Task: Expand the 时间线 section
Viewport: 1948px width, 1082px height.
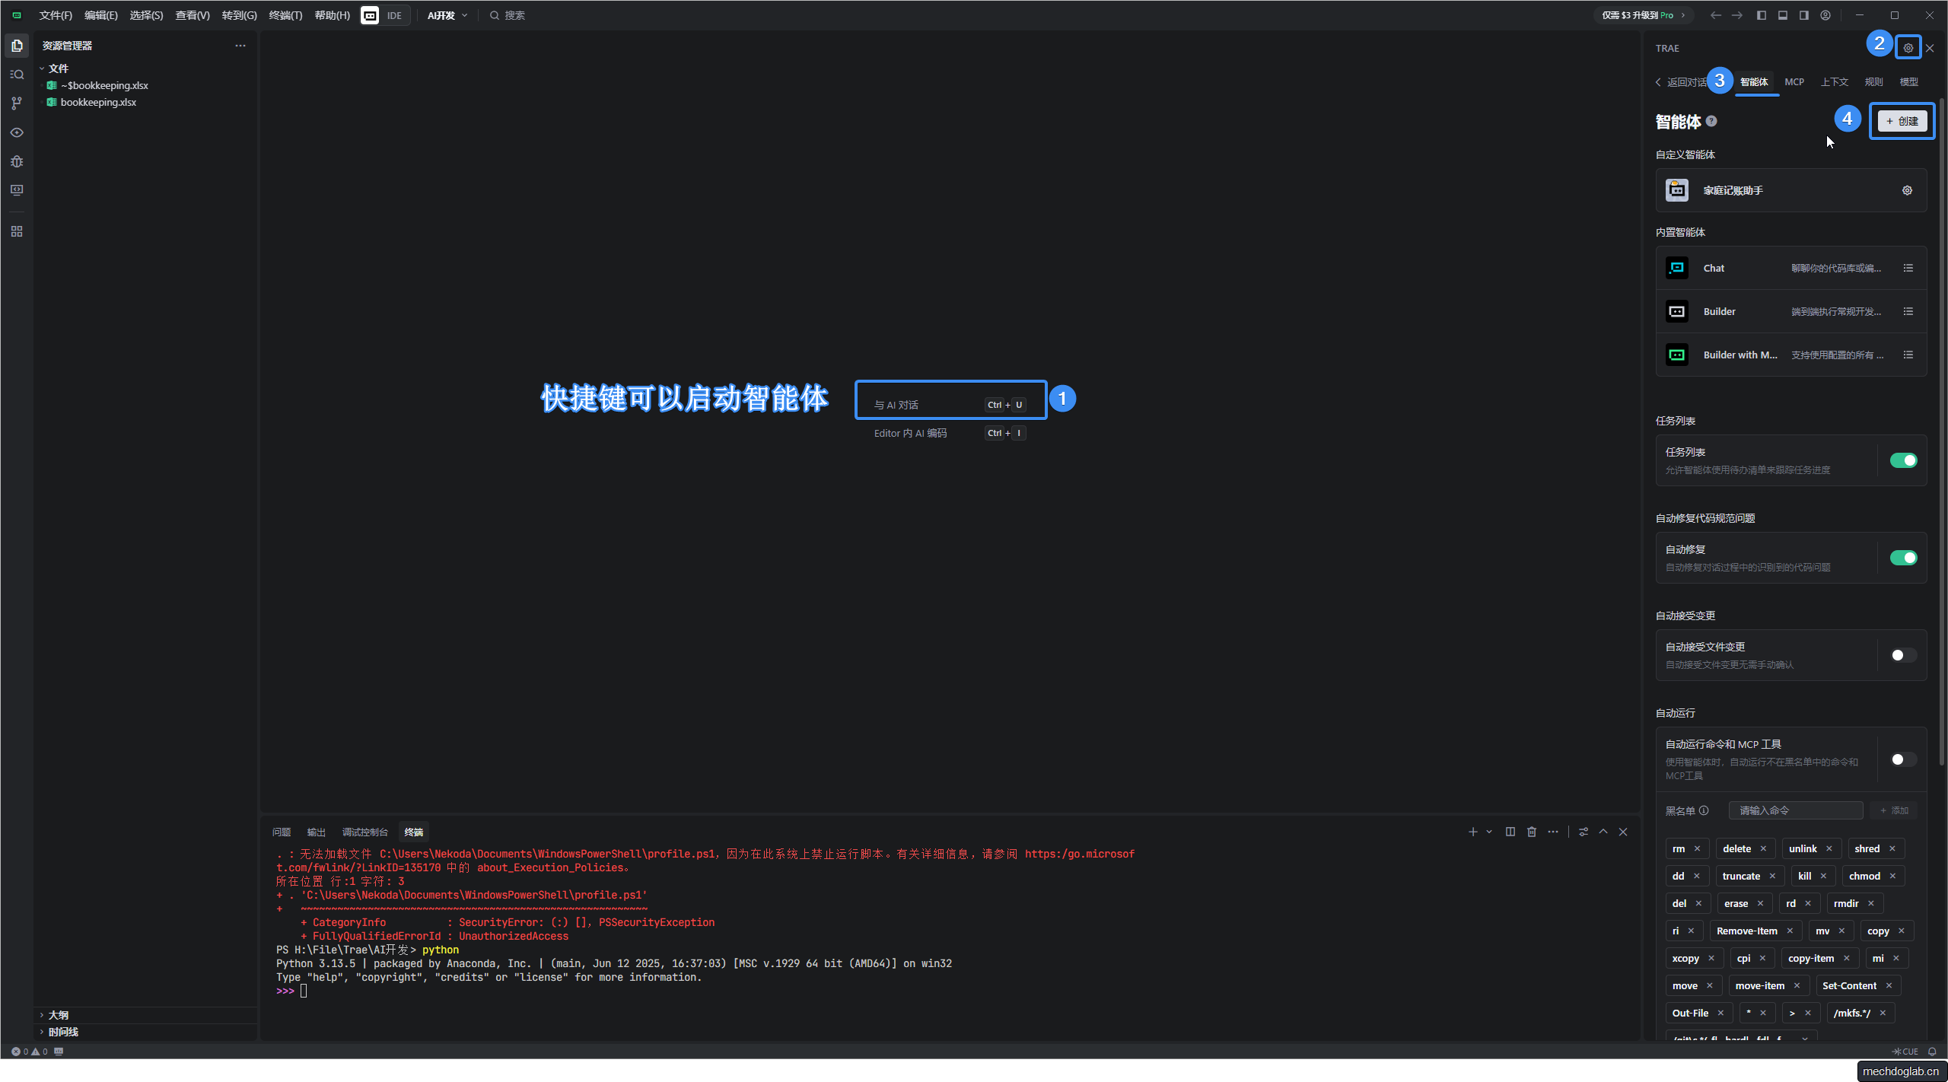Action: click(62, 1032)
